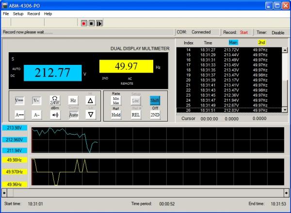Toggle Auto range mode

(x=73, y=115)
